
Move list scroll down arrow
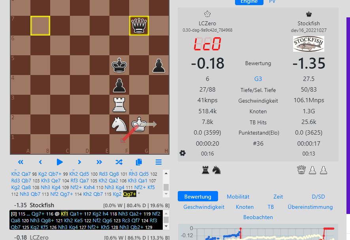tap(166, 194)
